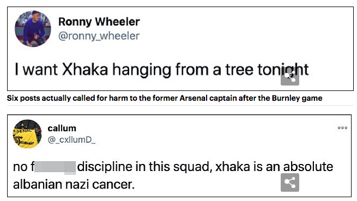Click the word 'discipline' in callum's tweet
This screenshot has height=201, width=357.
105,167
